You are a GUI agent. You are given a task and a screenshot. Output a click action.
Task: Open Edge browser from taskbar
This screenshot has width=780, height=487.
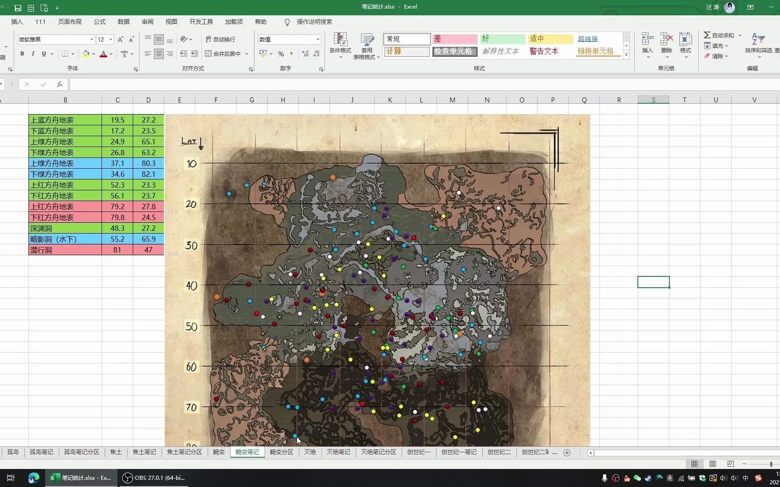point(33,478)
